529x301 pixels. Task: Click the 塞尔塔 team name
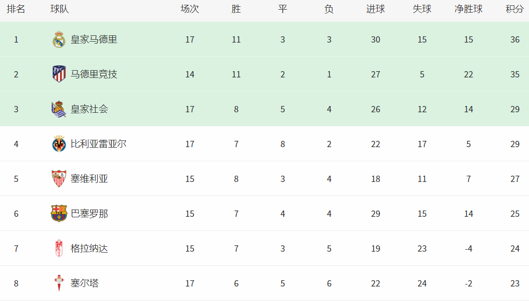tap(85, 284)
